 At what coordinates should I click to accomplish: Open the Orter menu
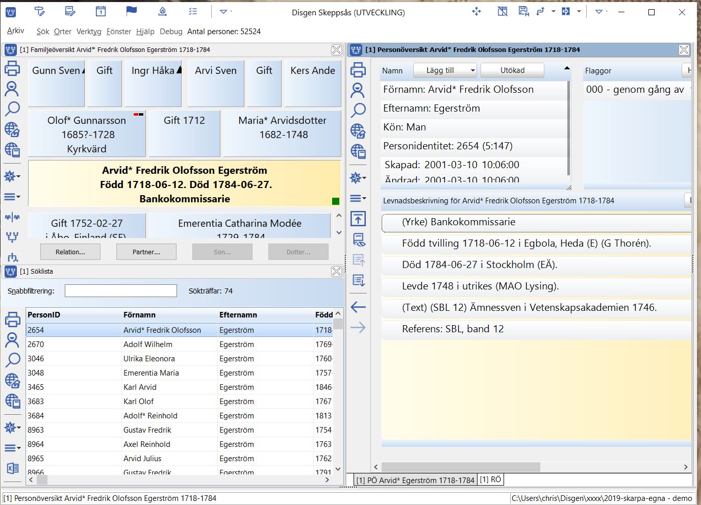point(63,32)
